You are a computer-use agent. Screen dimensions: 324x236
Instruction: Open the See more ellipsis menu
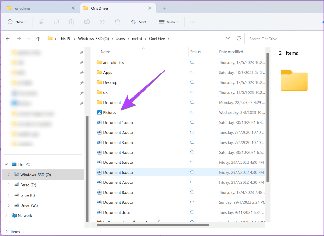(x=192, y=22)
